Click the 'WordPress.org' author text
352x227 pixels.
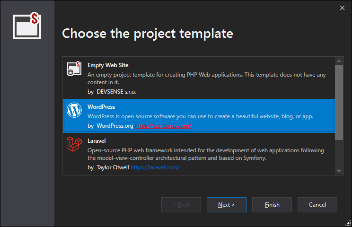pyautogui.click(x=115, y=126)
